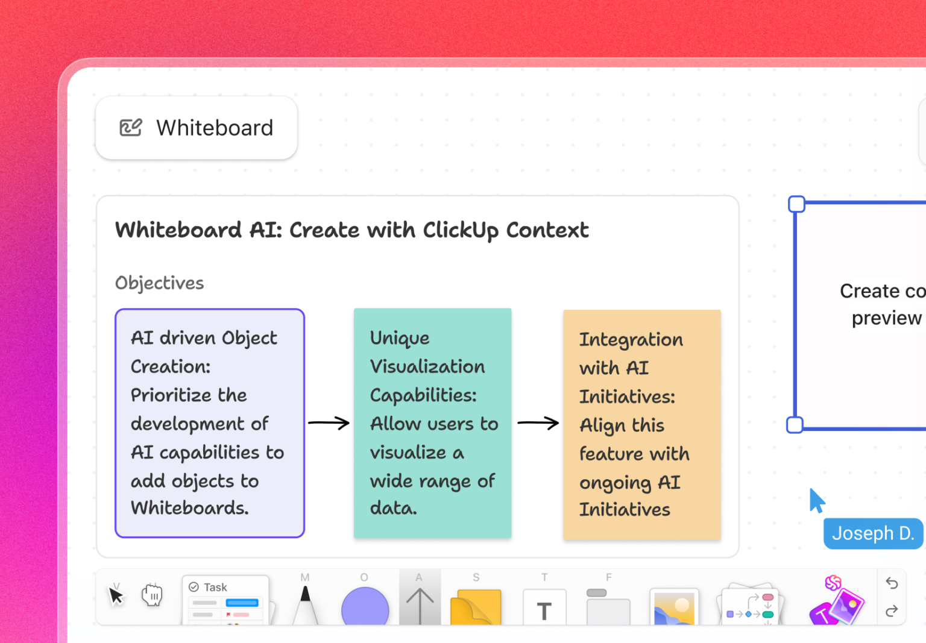This screenshot has height=643, width=926.
Task: Select the sticky note tool labeled S
Action: [476, 606]
